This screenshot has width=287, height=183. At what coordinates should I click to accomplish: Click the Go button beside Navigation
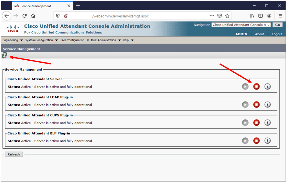click(277, 25)
